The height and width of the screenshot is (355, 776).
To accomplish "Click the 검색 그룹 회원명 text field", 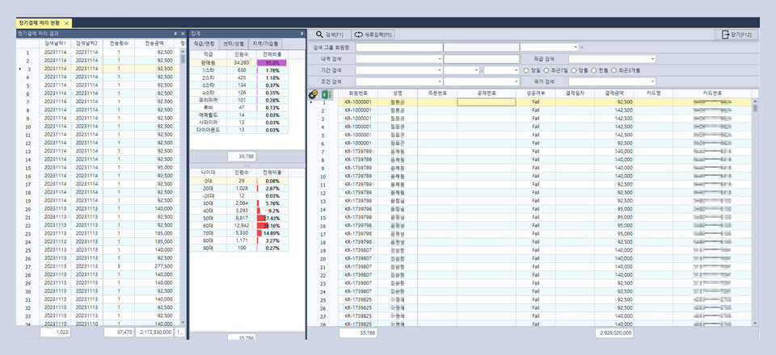I will pos(398,47).
